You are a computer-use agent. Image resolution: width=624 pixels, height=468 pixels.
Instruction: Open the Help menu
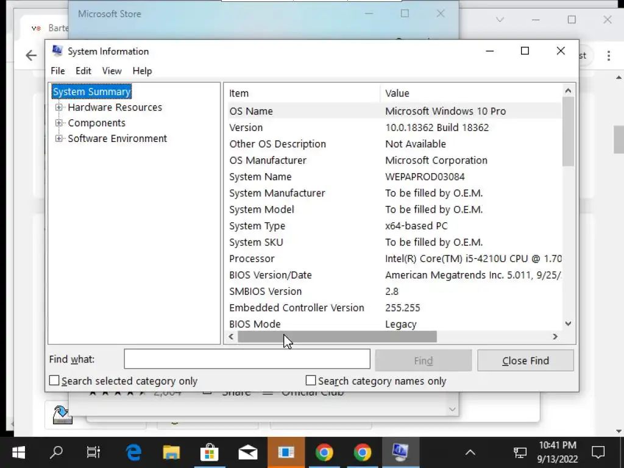pos(142,71)
